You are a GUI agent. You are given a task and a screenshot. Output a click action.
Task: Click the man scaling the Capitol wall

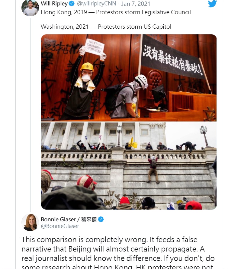[x=153, y=169]
